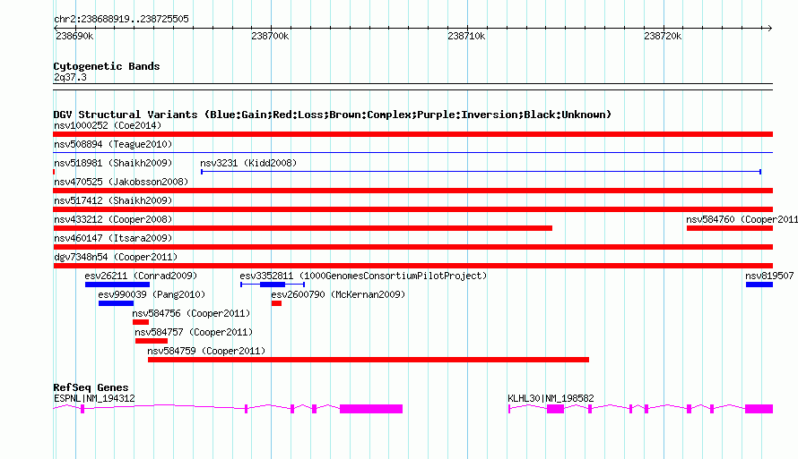Viewport: 798px width, 459px height.
Task: Click nsv517412 (Shaikh2009) label
Action: 113,200
